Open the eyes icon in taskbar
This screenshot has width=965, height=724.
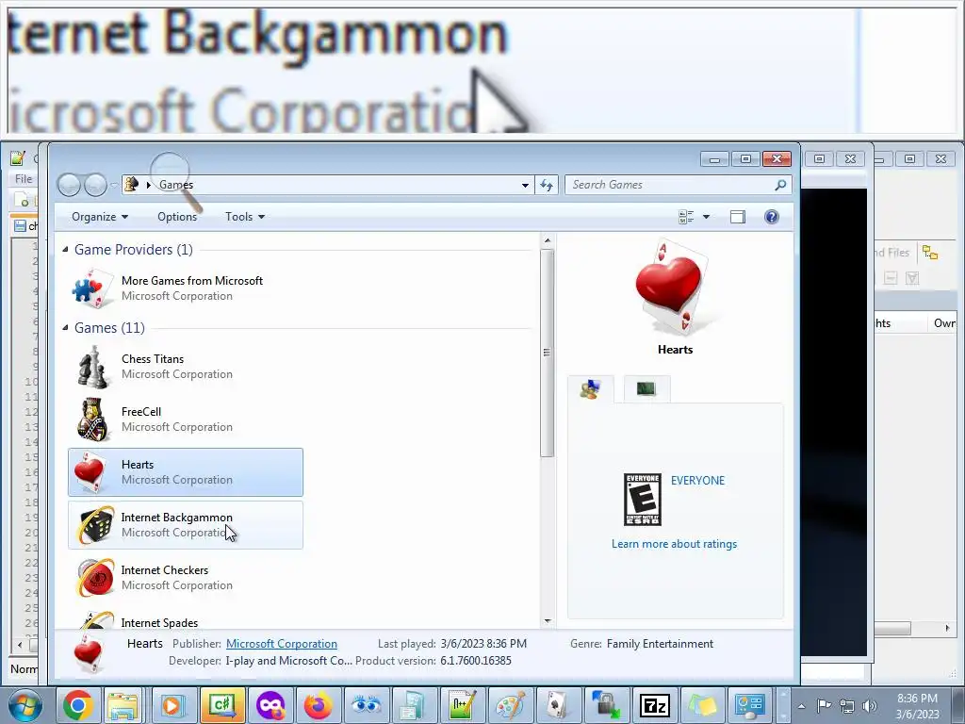[x=367, y=705]
